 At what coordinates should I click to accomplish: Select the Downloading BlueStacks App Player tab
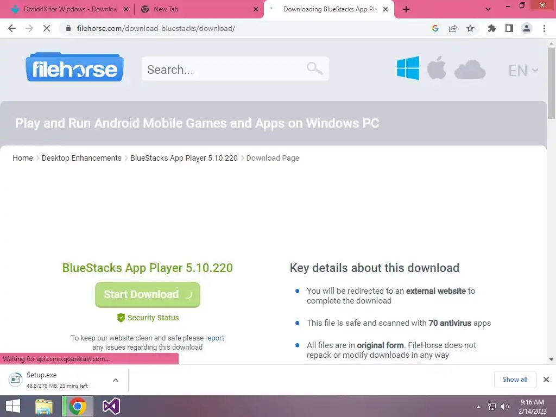point(329,9)
